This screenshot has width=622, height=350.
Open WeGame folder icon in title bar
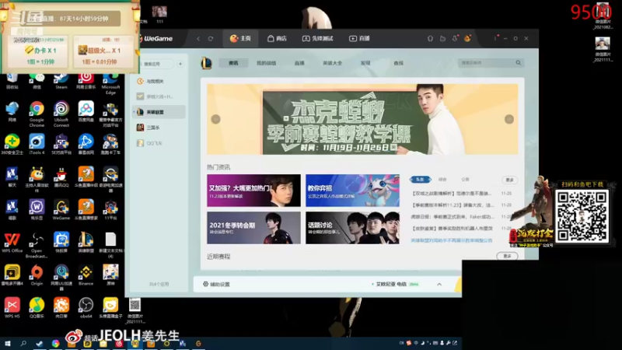coord(442,38)
